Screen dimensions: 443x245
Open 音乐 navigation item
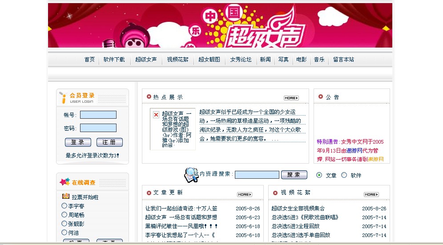click(x=319, y=59)
